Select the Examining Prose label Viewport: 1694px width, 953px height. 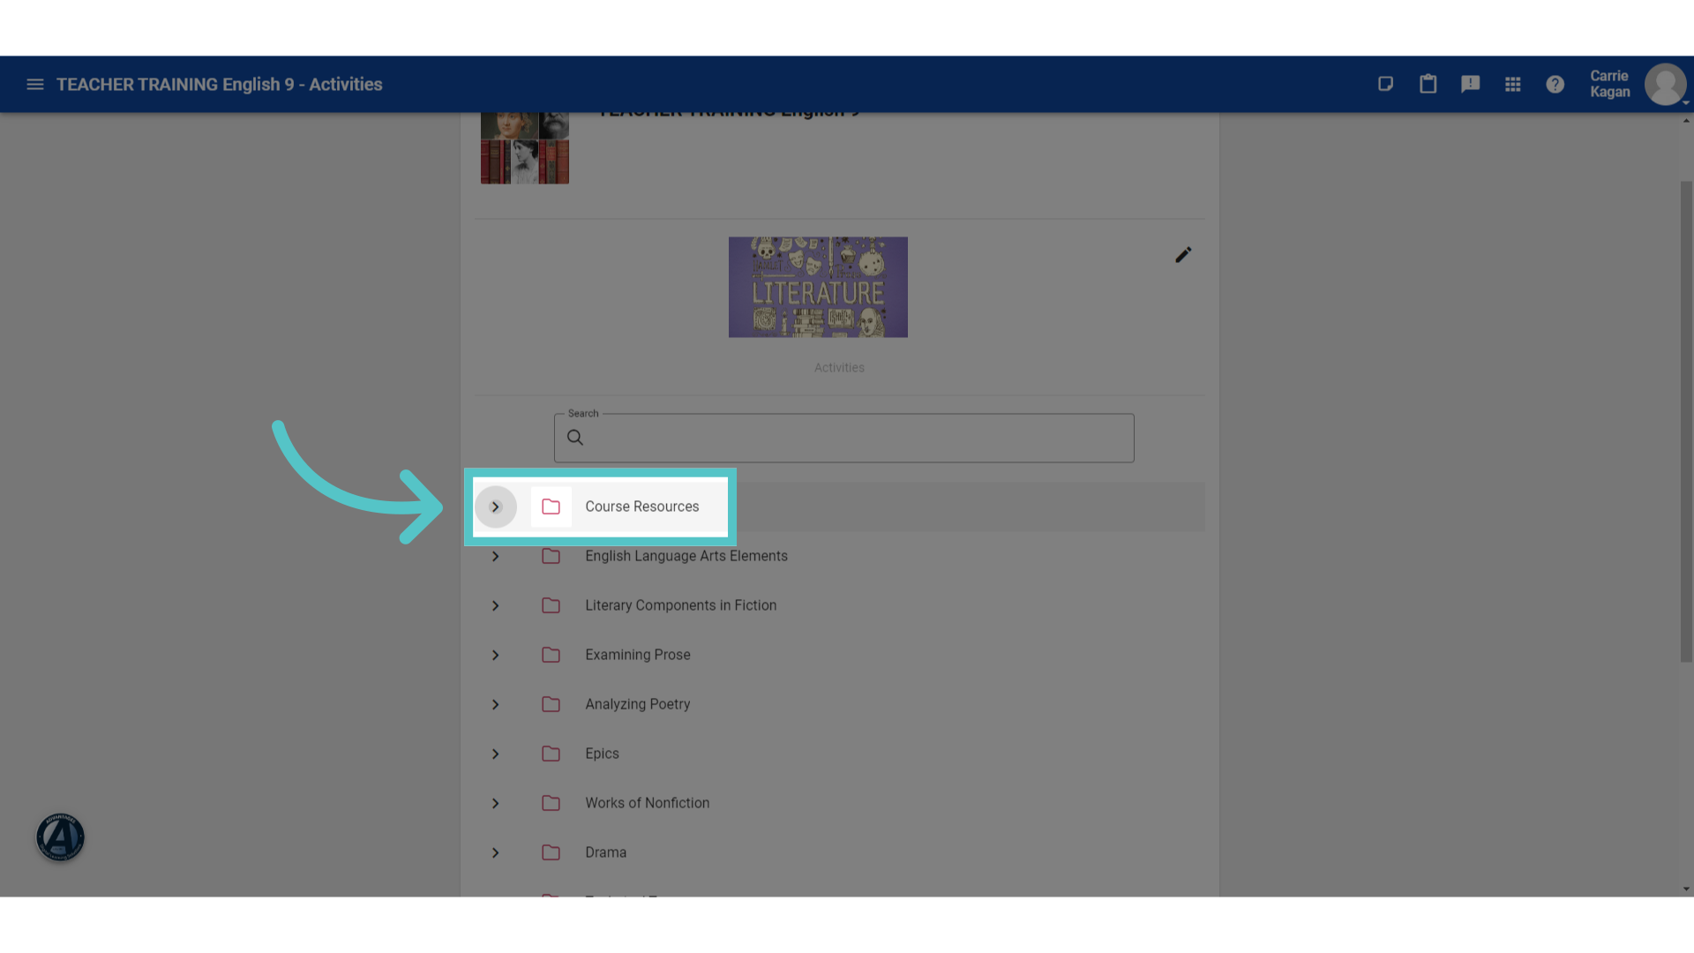[x=638, y=655]
